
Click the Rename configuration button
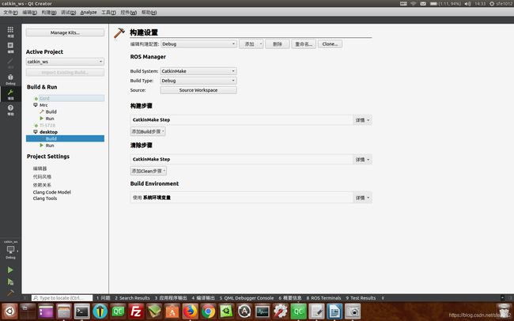point(304,44)
